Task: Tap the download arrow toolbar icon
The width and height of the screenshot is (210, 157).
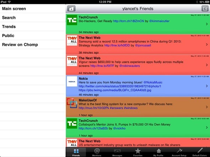Action: coord(71,9)
